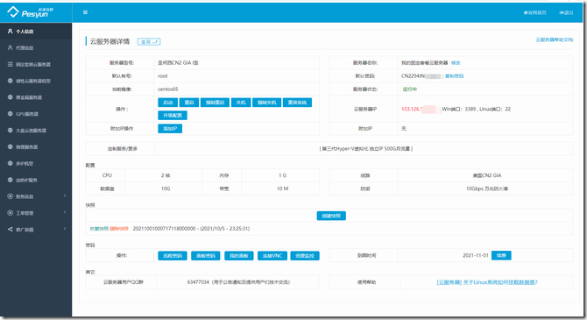Click the 重装系统 reinstall button

pos(297,103)
